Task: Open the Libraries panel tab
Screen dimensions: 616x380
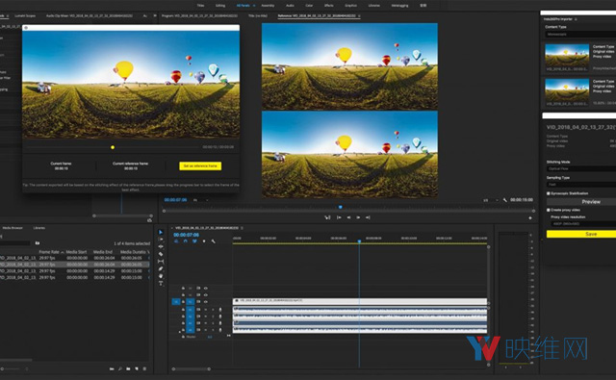Action: (x=39, y=228)
